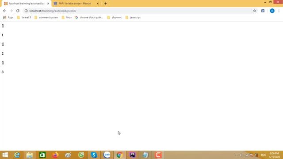The height and width of the screenshot is (159, 283).
Task: Go back to the previous page
Action: pos(4,11)
